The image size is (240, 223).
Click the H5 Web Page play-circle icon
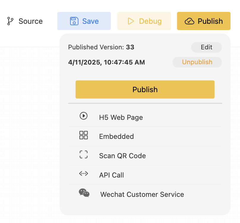83,116
